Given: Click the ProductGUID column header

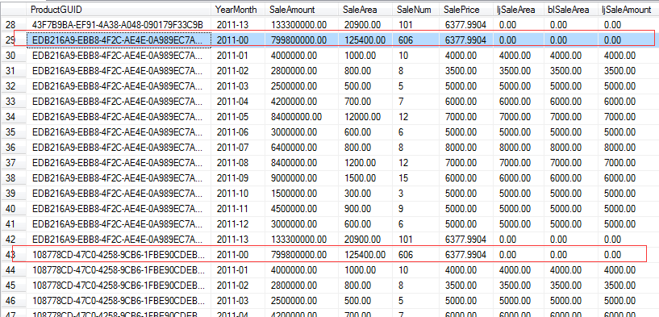Looking at the screenshot, I should (x=119, y=9).
